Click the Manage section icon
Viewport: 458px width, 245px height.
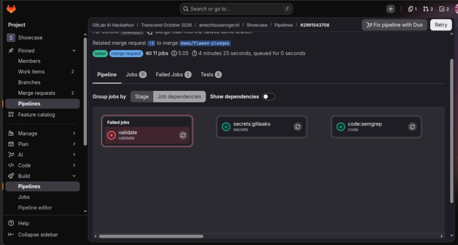tap(11, 133)
